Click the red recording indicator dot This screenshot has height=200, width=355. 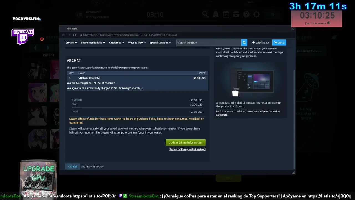(x=42, y=39)
